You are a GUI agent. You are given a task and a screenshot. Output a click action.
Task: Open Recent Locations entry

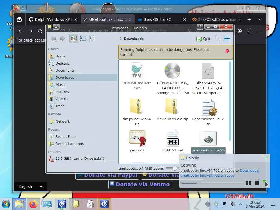(x=82, y=144)
